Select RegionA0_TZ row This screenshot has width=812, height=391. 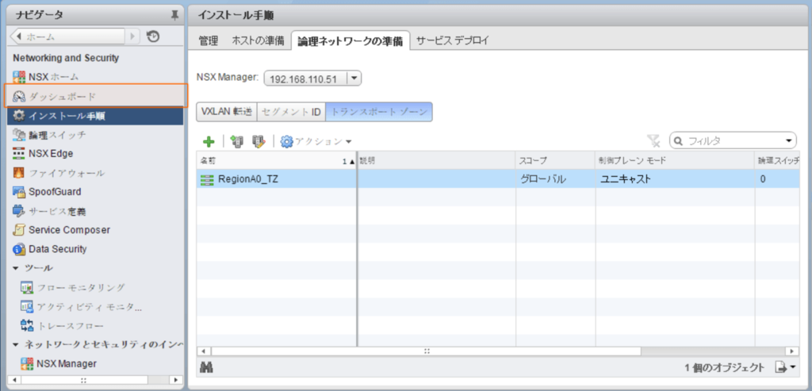499,179
